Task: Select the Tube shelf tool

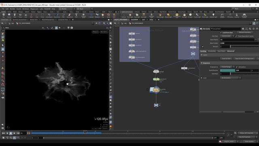Action: tap(15, 15)
